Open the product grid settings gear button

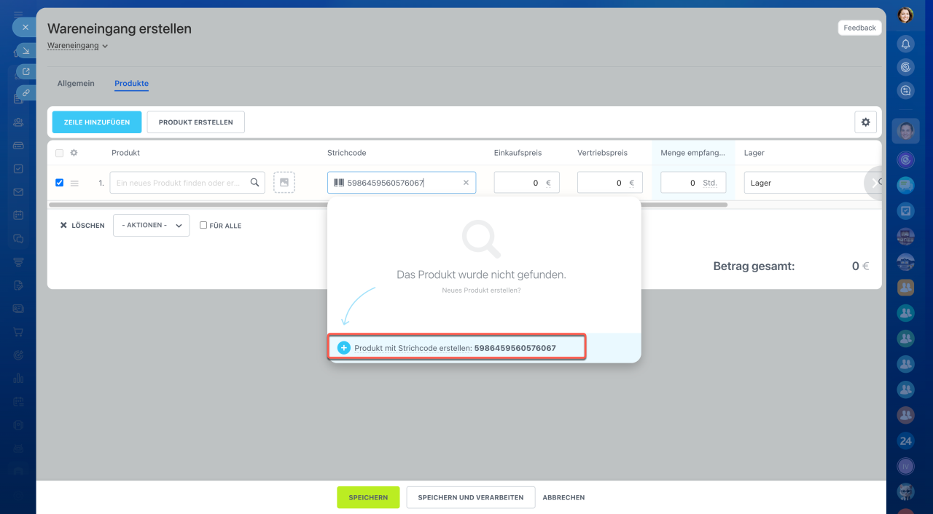coord(865,122)
